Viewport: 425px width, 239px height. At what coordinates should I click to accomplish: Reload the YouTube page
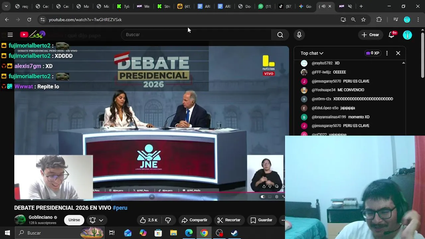pyautogui.click(x=29, y=20)
